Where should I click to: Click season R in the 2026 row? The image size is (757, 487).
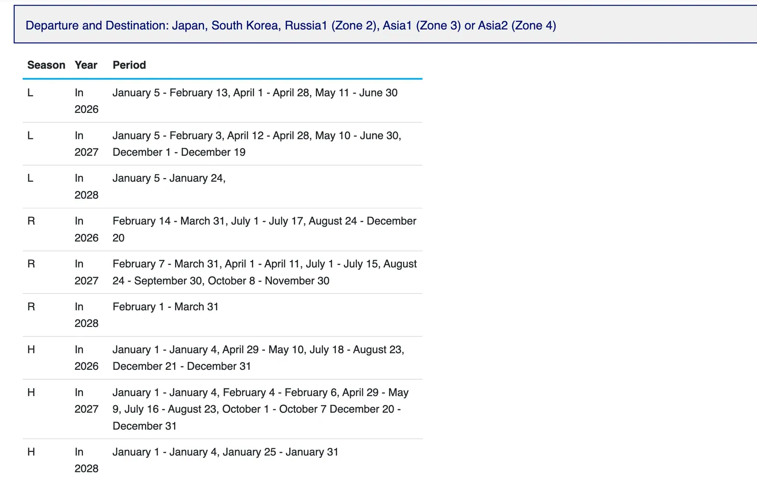31,222
